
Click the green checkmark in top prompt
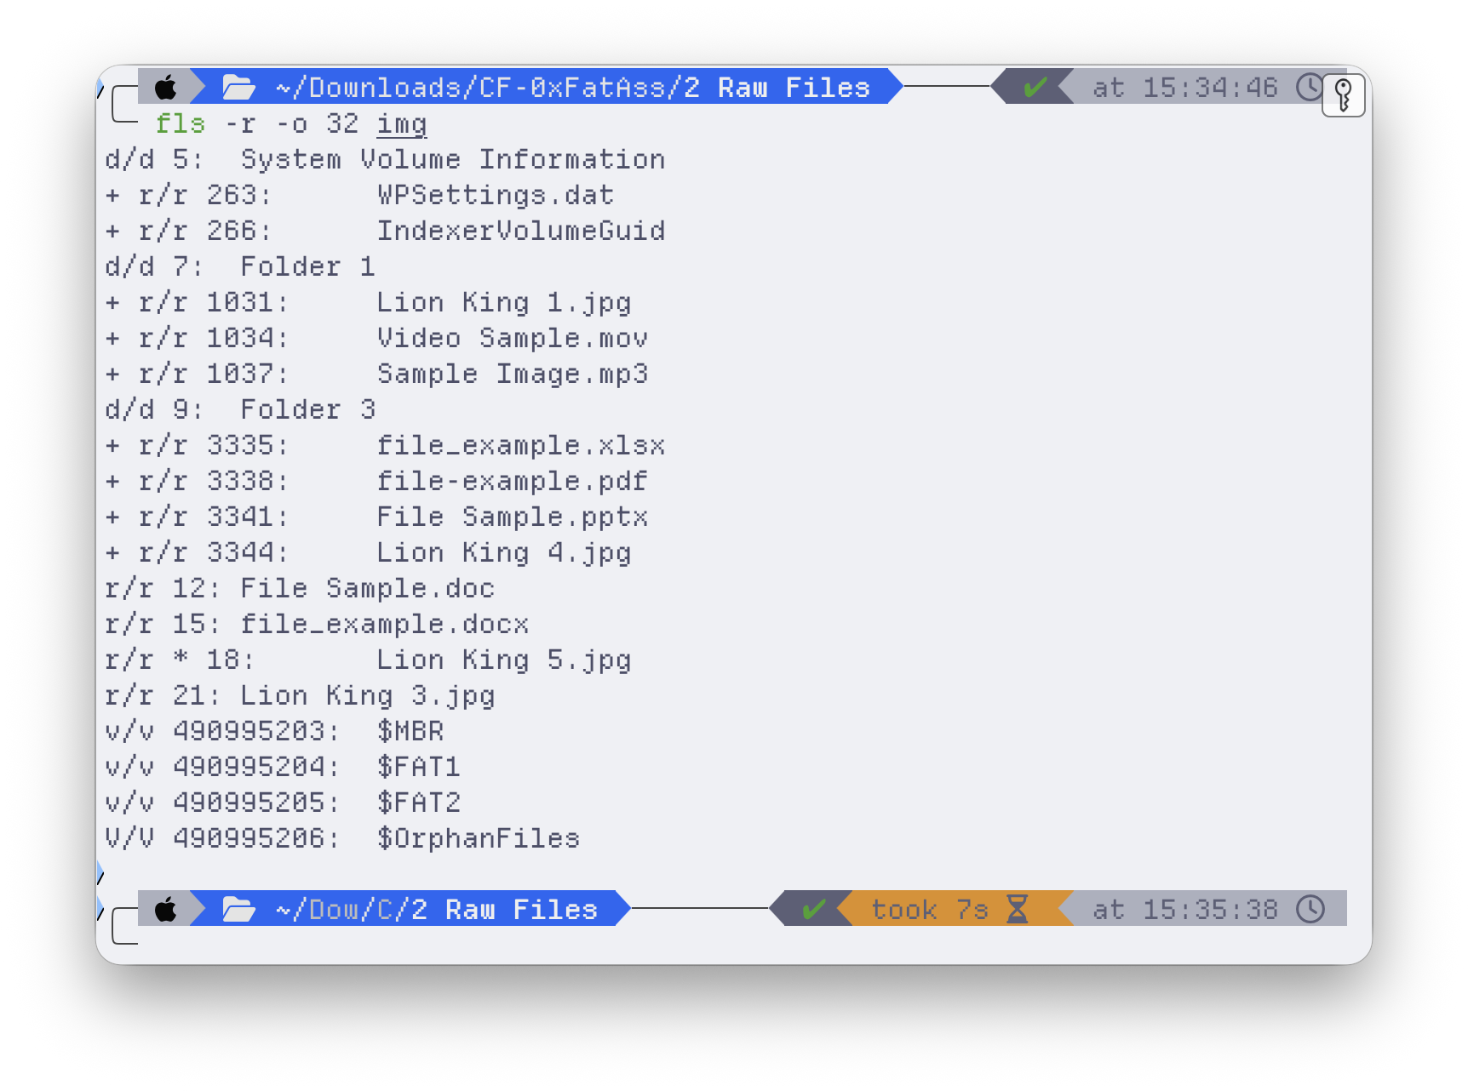tap(1035, 87)
